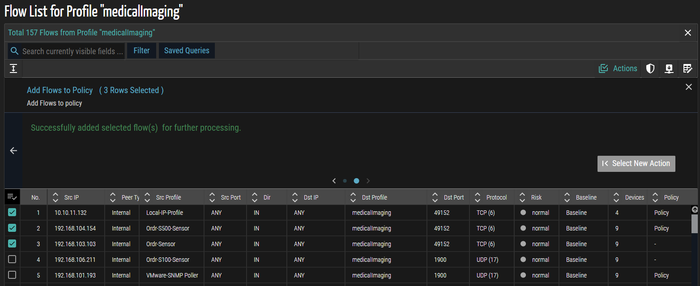Click the Filter button
Viewport: 700px width, 286px height.
tap(141, 51)
